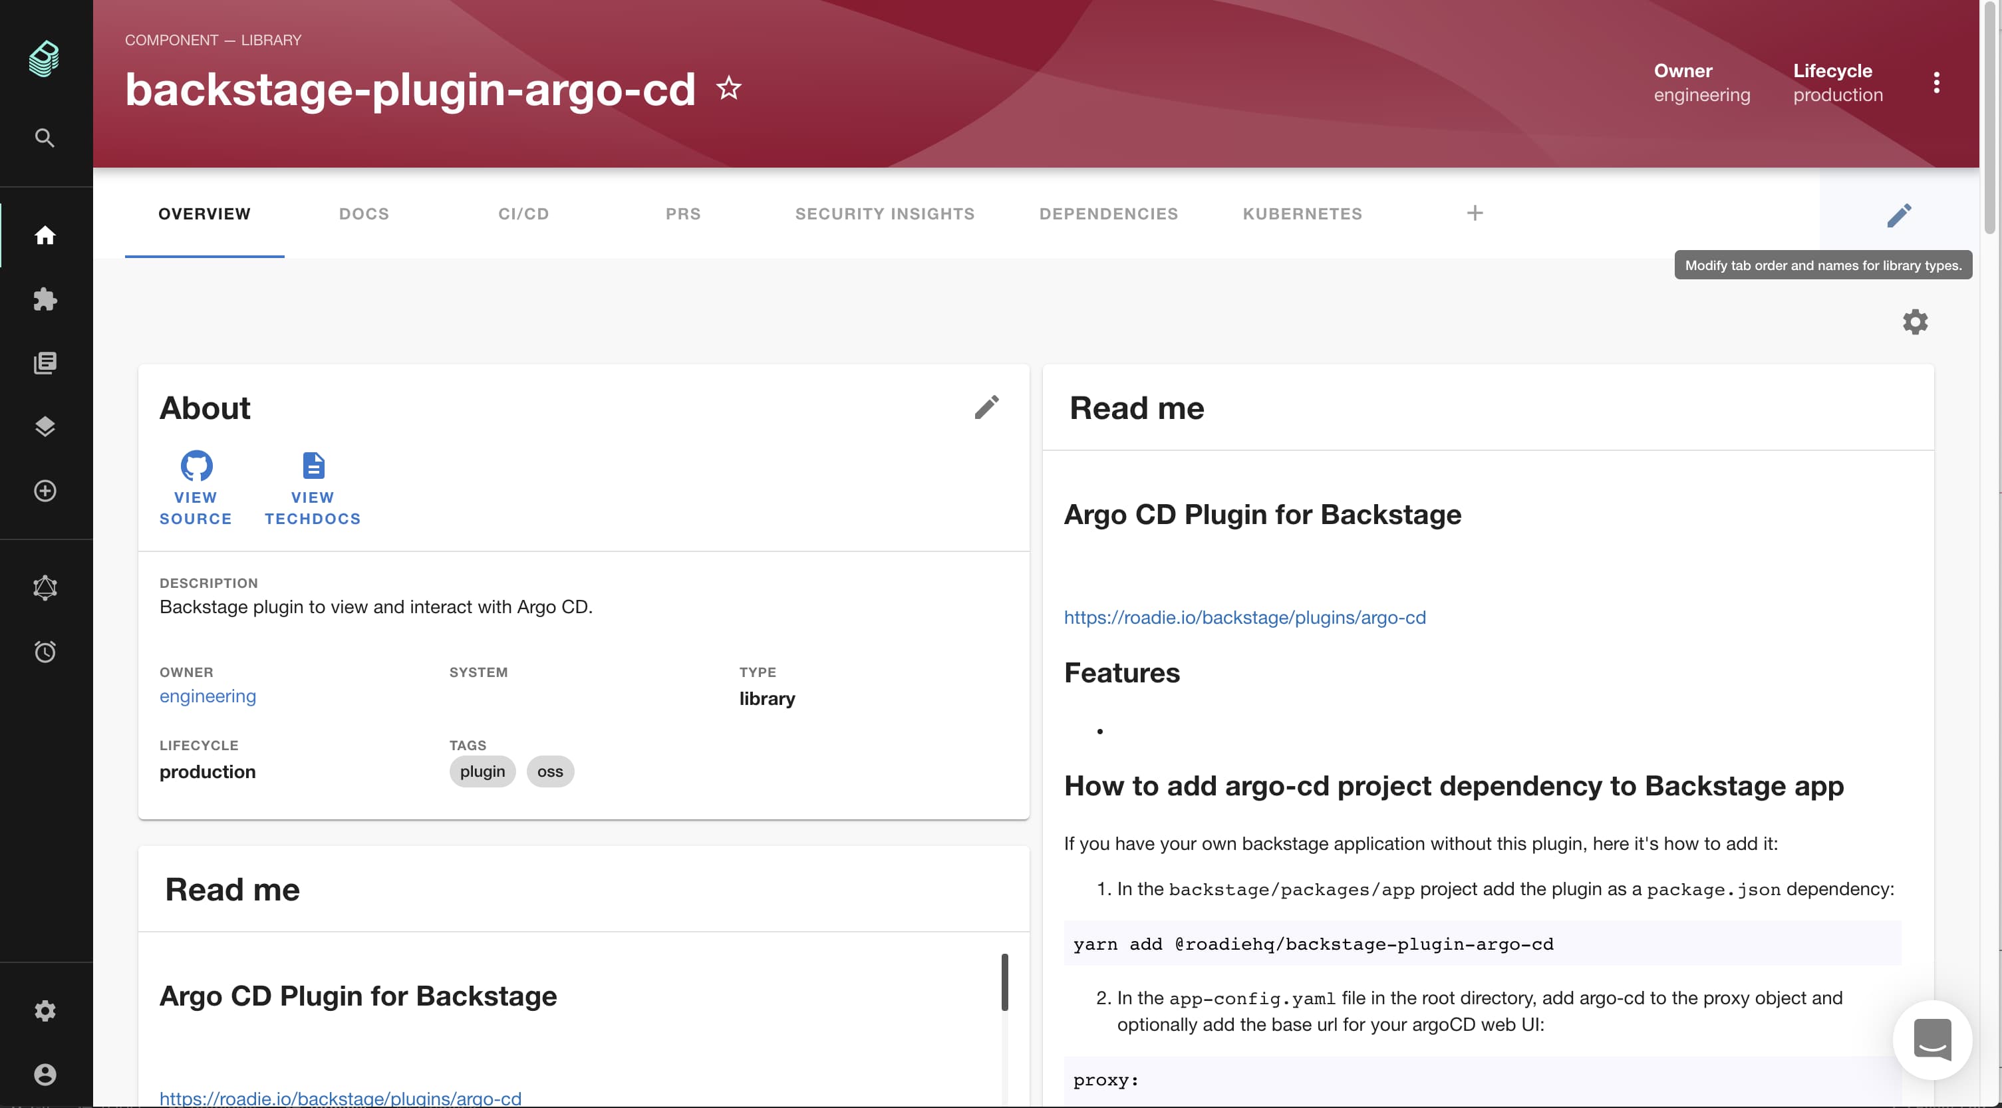Click the roadie.io argo-cd plugin URL
The height and width of the screenshot is (1108, 2002).
coord(1244,617)
